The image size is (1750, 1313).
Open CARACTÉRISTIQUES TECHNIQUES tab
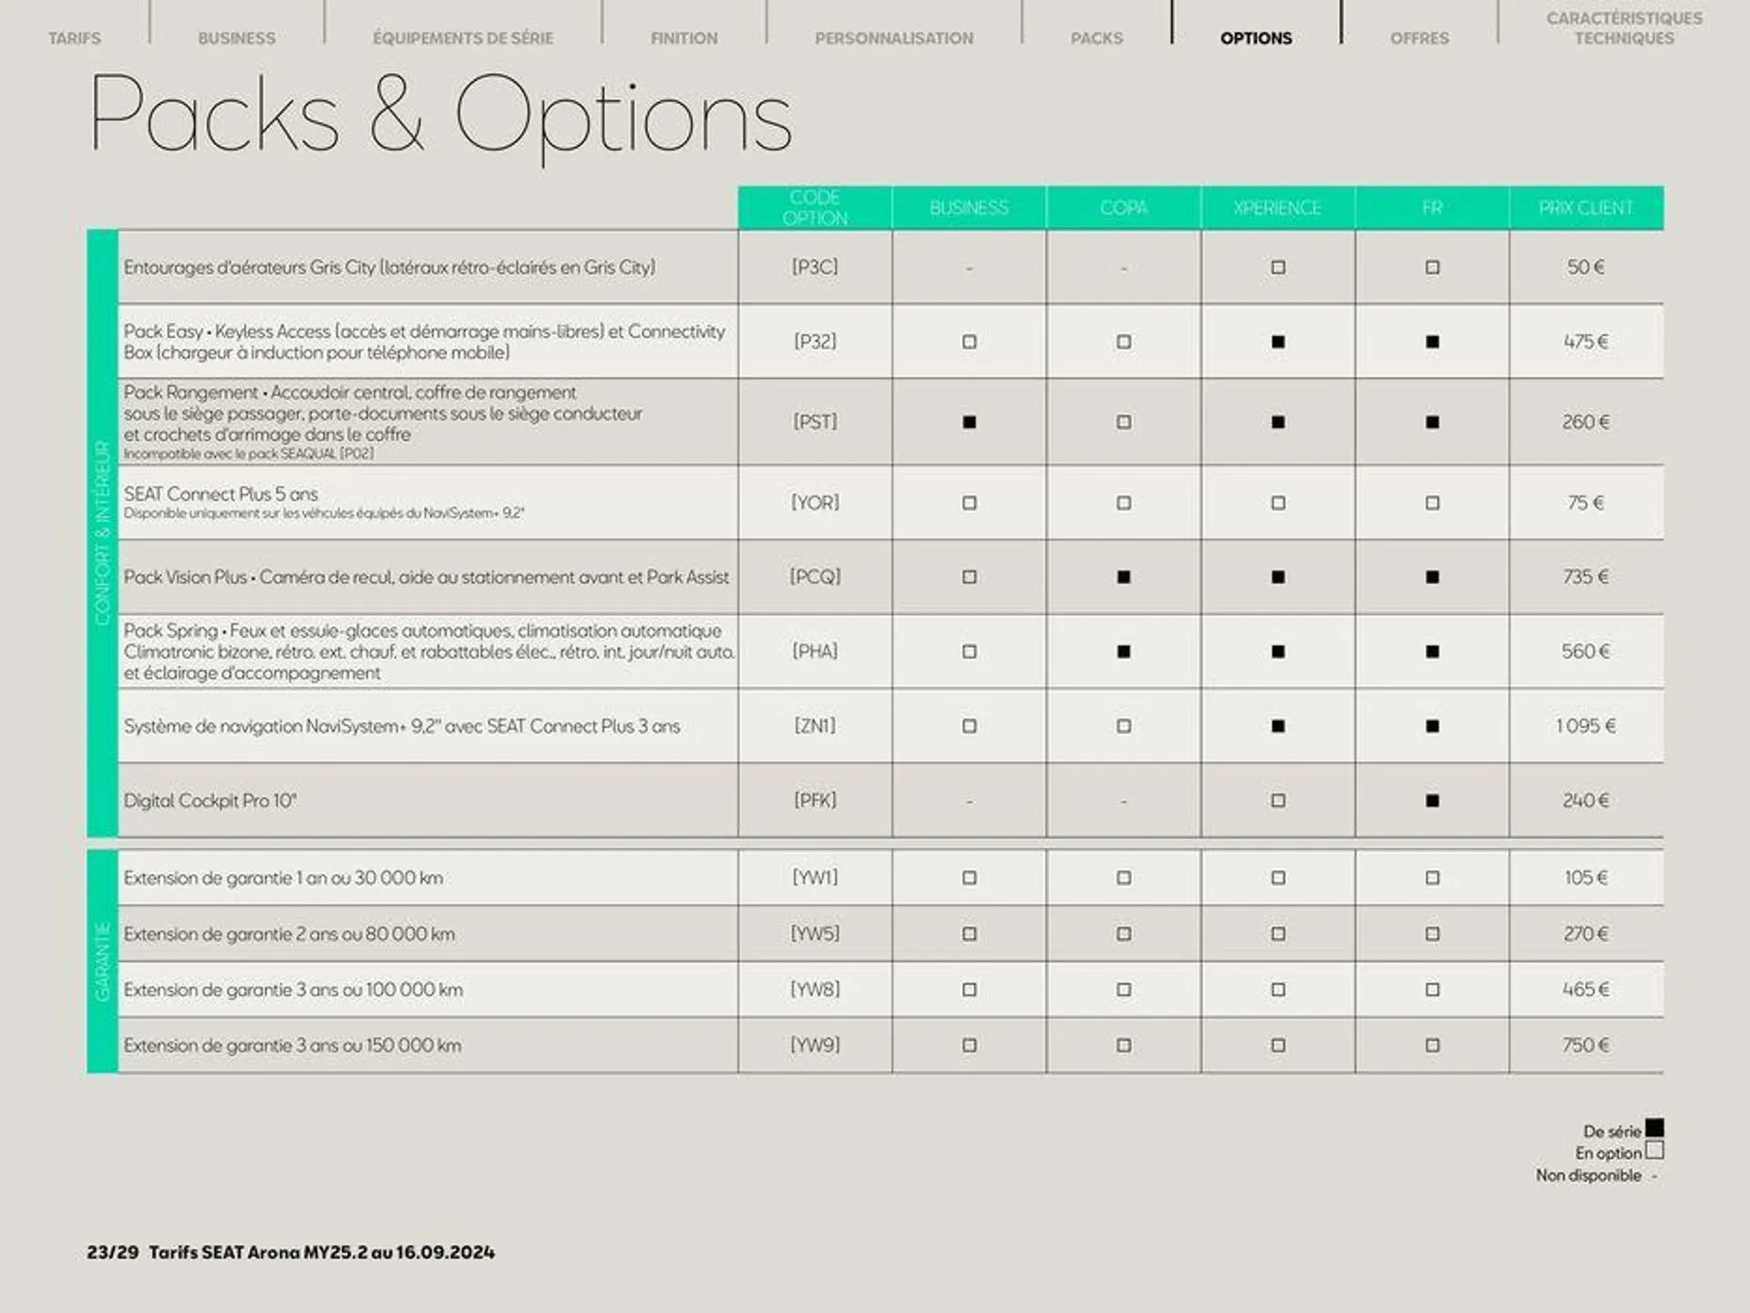click(x=1624, y=28)
